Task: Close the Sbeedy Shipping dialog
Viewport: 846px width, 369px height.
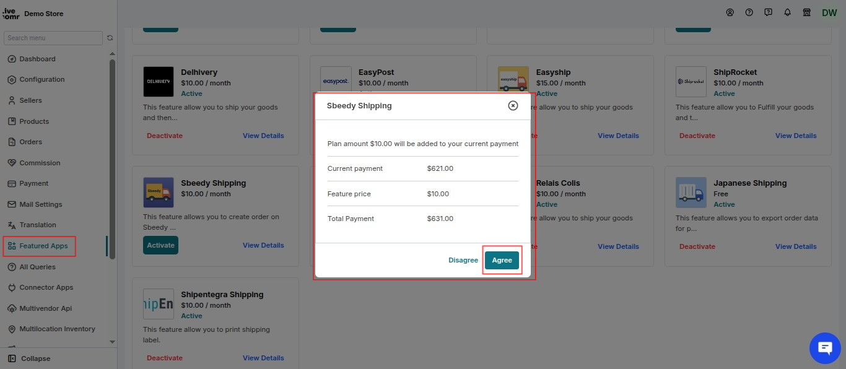Action: tap(513, 105)
